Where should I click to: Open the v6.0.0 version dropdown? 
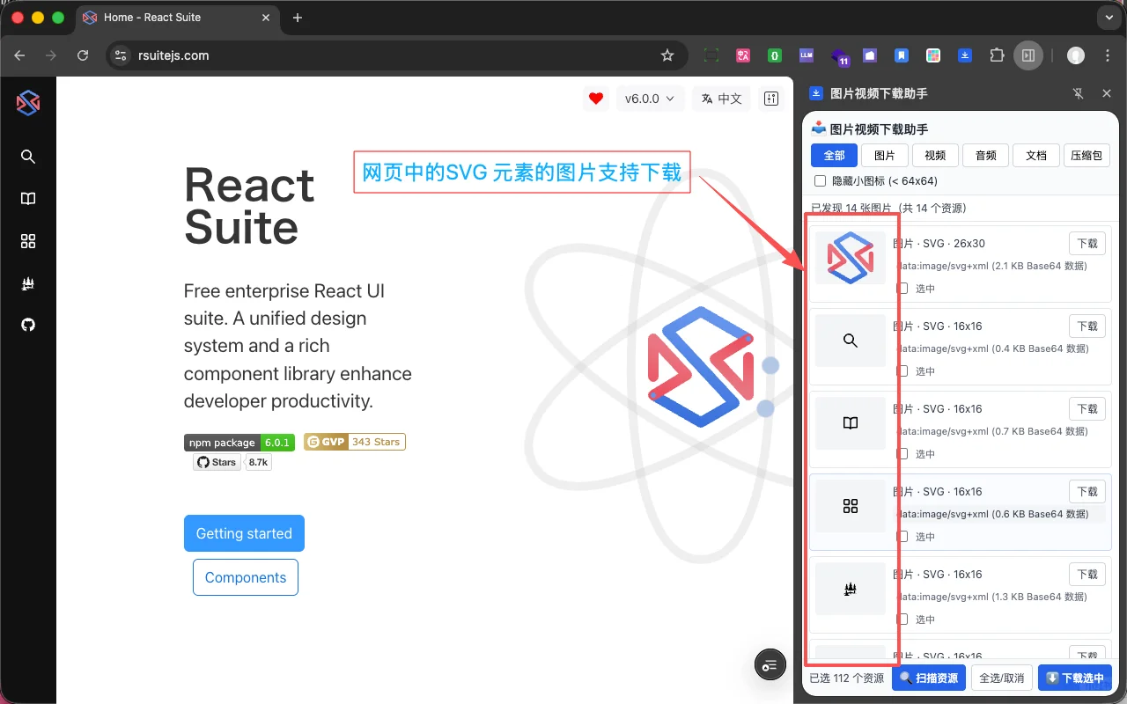(651, 99)
